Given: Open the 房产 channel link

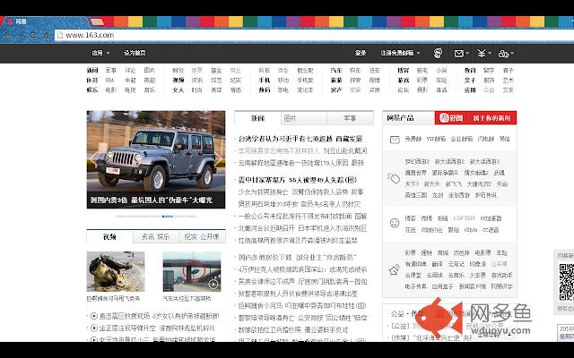Looking at the screenshot, I should click(x=336, y=89).
